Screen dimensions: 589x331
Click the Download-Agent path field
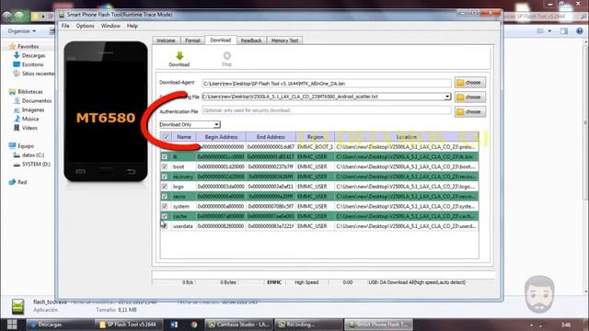click(327, 84)
